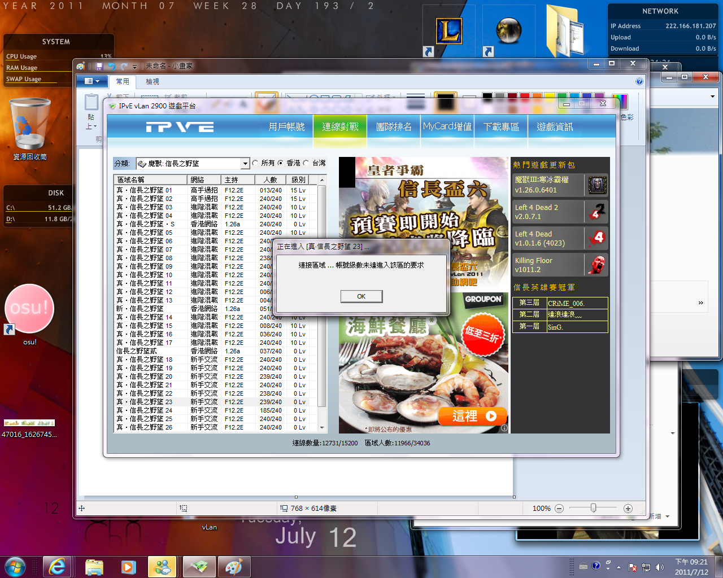Open the Recycle Bin on desktop
This screenshot has height=578, width=723.
[x=29, y=124]
